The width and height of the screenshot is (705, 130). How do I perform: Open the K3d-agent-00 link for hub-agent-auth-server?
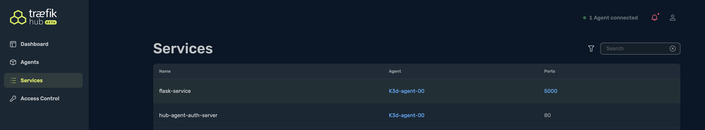click(x=406, y=115)
